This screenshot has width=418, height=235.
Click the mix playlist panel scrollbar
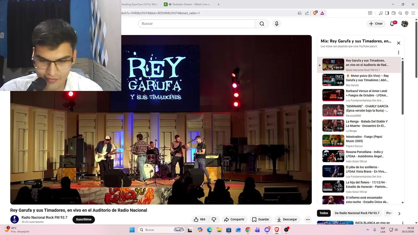click(x=402, y=87)
